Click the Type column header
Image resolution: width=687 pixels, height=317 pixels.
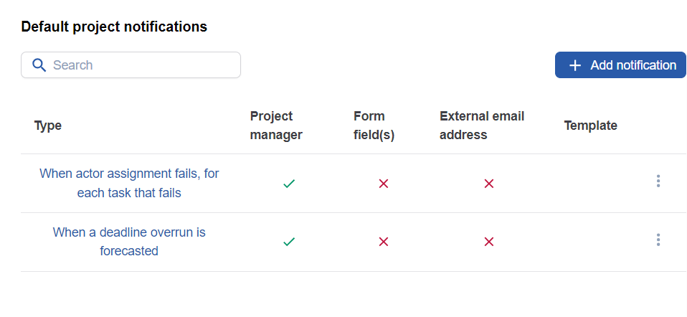[x=48, y=126]
